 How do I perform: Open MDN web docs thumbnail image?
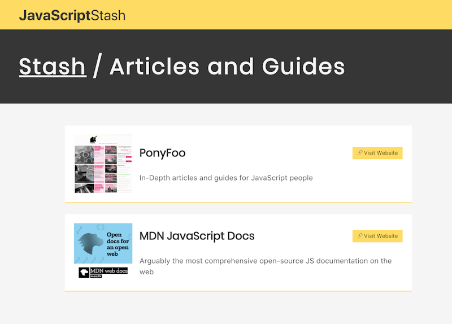click(103, 251)
